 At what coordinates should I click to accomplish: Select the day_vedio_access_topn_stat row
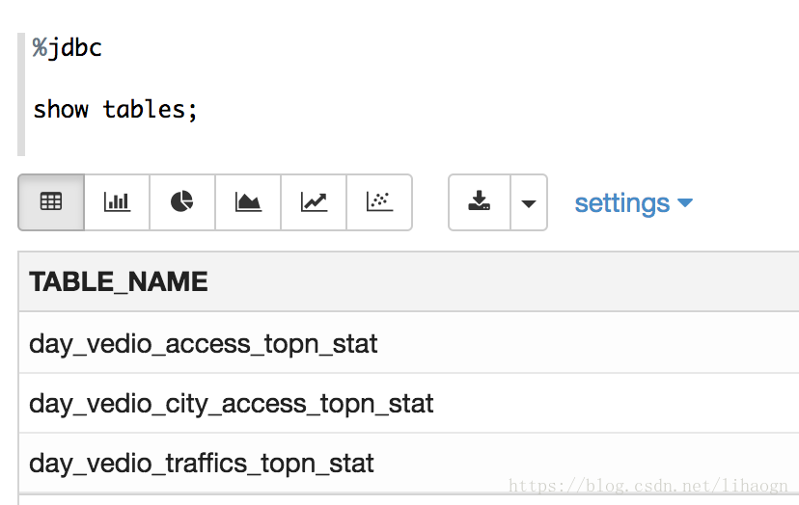pyautogui.click(x=409, y=343)
